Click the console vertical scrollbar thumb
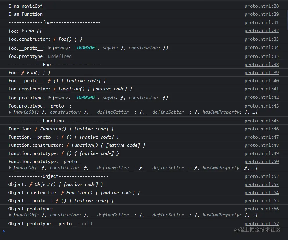The image size is (288, 240). tap(287, 20)
